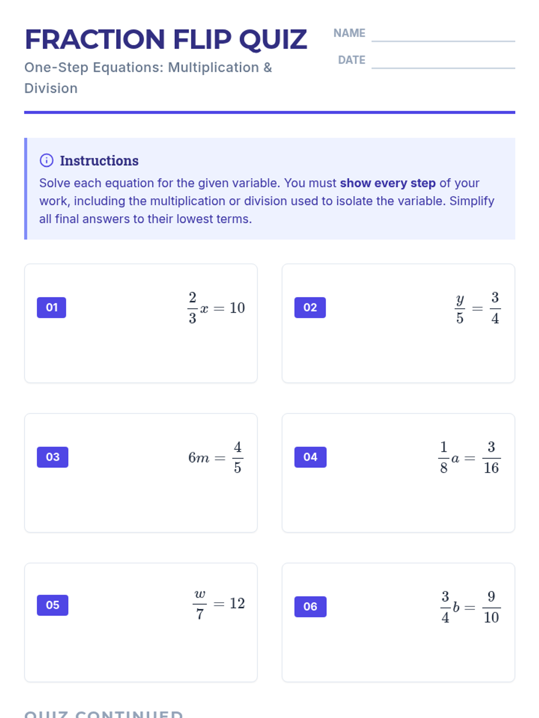Click the Fraction Flip Quiz title

coord(166,39)
